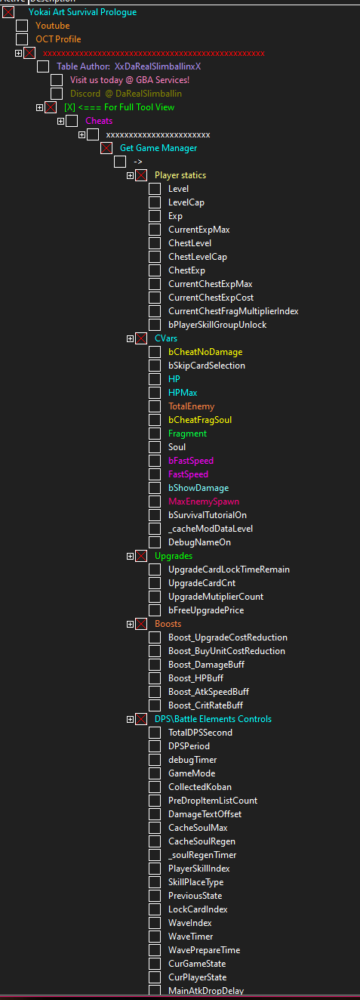
Task: Select the magenta MaxEnemySpawn entry
Action: 204,502
